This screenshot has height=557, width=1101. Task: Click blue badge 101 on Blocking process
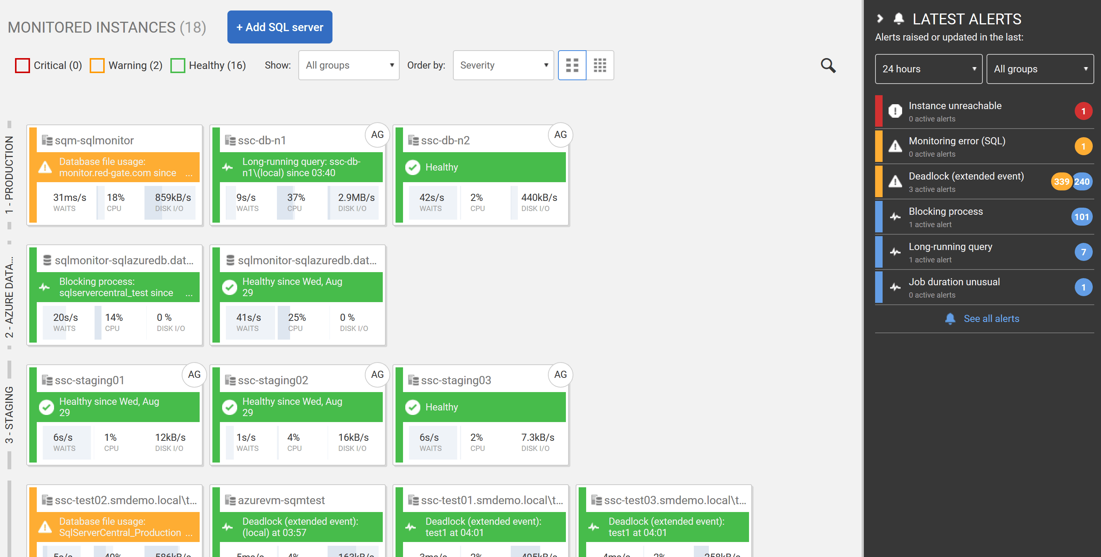1081,217
